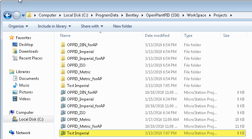The width and height of the screenshot is (252, 139).
Task: Click the 3/13/2019 7:05 PM date cell
Action: tap(161, 86)
